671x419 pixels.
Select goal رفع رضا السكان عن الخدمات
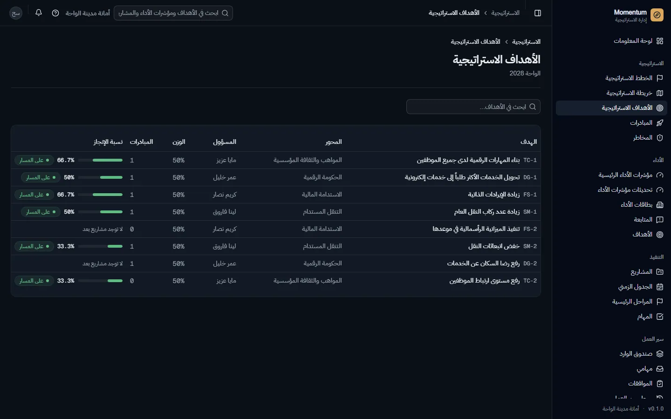click(484, 264)
